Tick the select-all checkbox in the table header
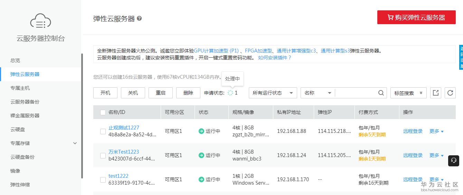The width and height of the screenshot is (463, 195). point(103,113)
